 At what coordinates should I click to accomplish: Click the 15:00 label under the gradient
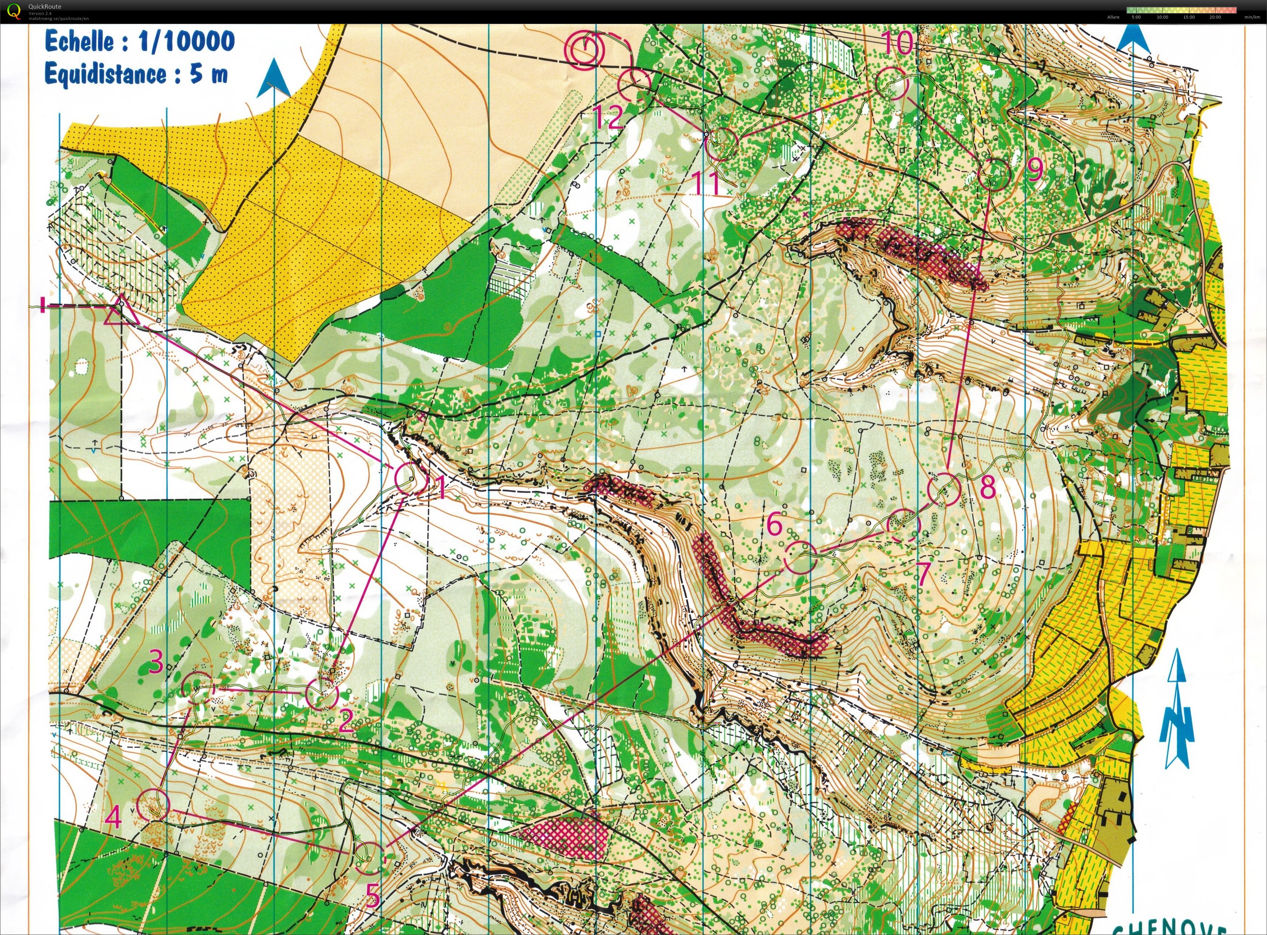pyautogui.click(x=1189, y=17)
